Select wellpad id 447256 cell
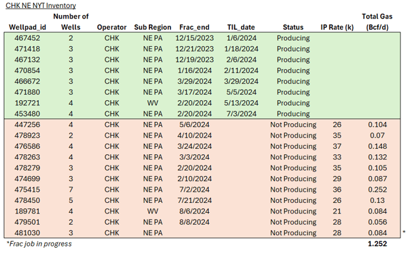Viewport: 411px width, 257px height. (x=27, y=125)
